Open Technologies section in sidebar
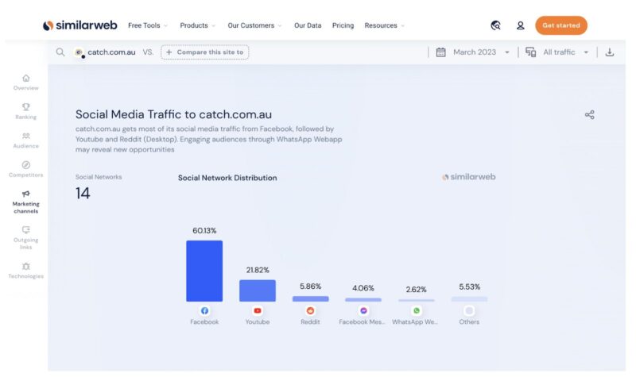This screenshot has height=377, width=636. (x=26, y=271)
